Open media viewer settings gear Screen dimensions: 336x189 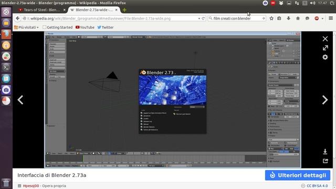click(325, 57)
